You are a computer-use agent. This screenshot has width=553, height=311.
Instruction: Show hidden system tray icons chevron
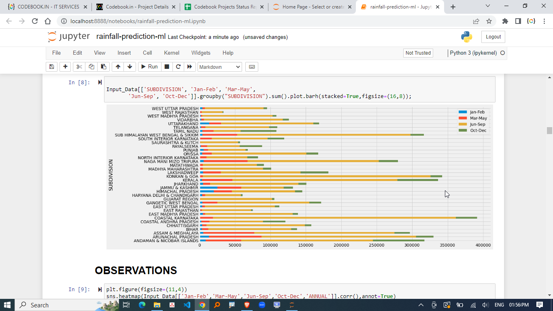click(x=421, y=305)
